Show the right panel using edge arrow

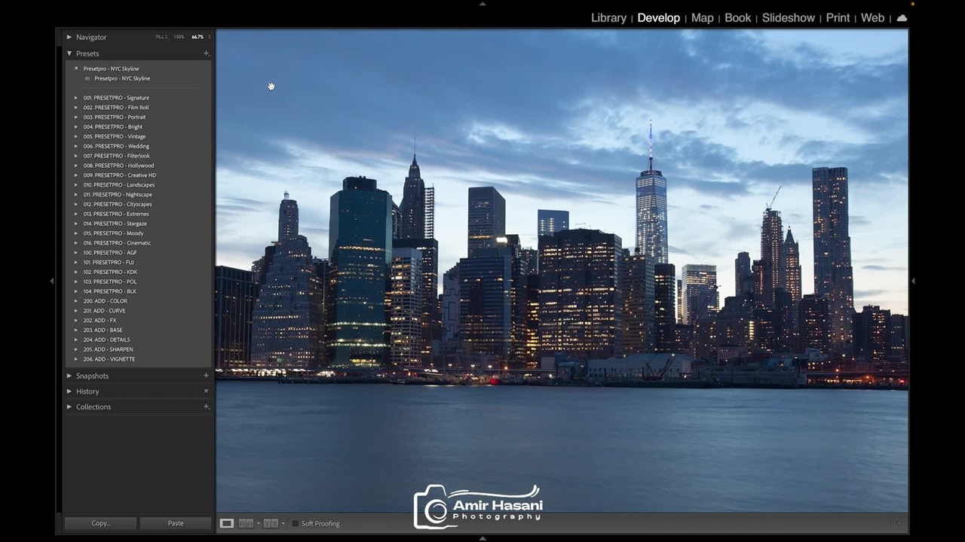tap(913, 281)
